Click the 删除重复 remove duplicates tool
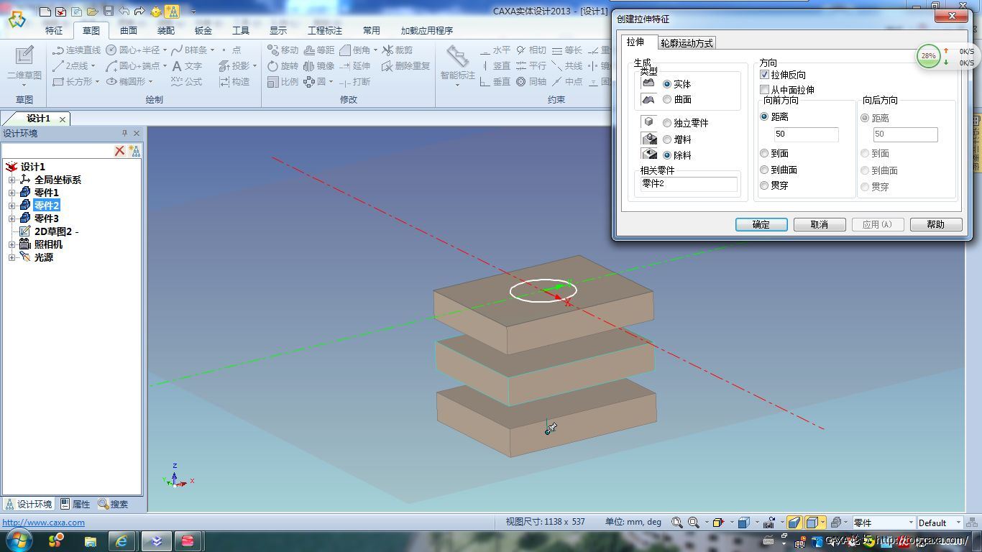The width and height of the screenshot is (982, 552). point(406,66)
